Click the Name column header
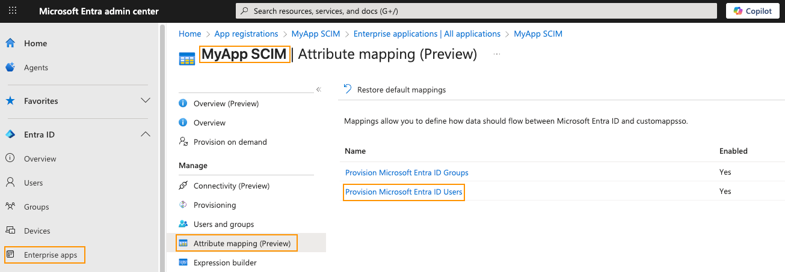785x272 pixels. 356,151
